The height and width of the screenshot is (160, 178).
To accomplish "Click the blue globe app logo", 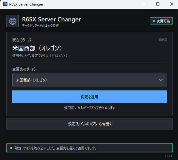I will 13,21.
